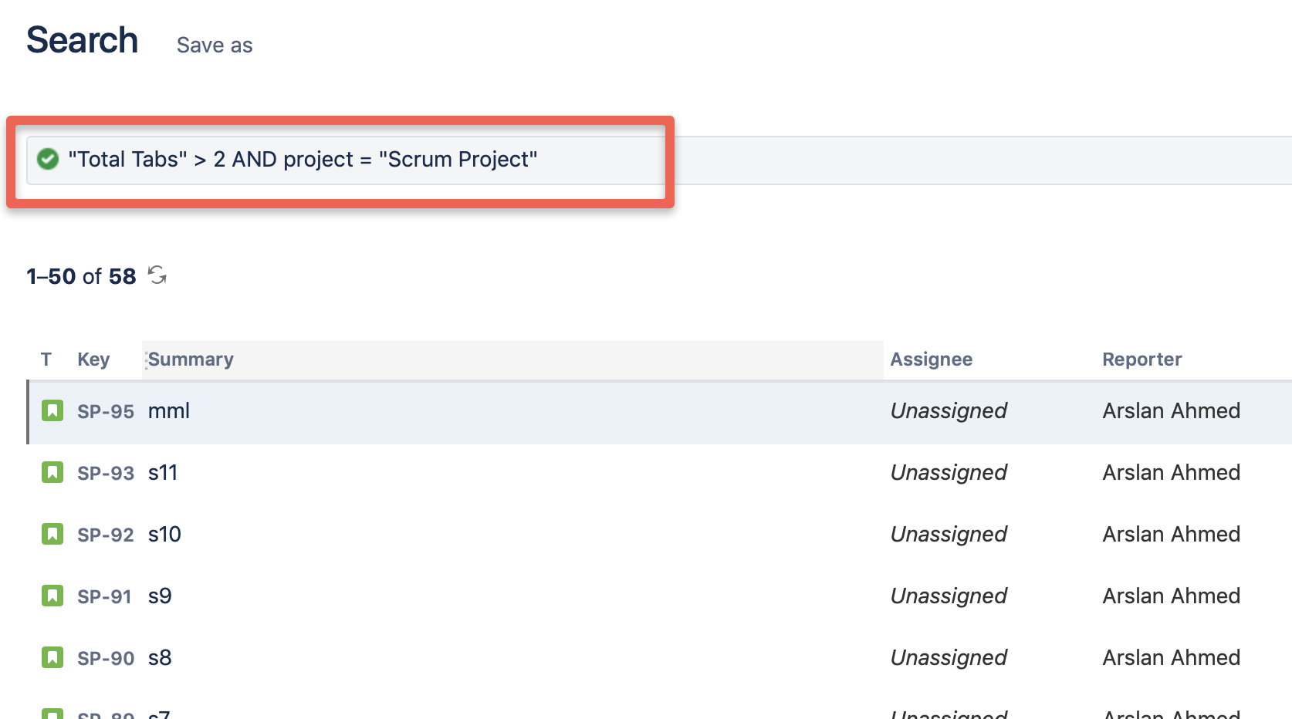Click the refresh results icon
Screen dimensions: 1292x719
coord(157,275)
